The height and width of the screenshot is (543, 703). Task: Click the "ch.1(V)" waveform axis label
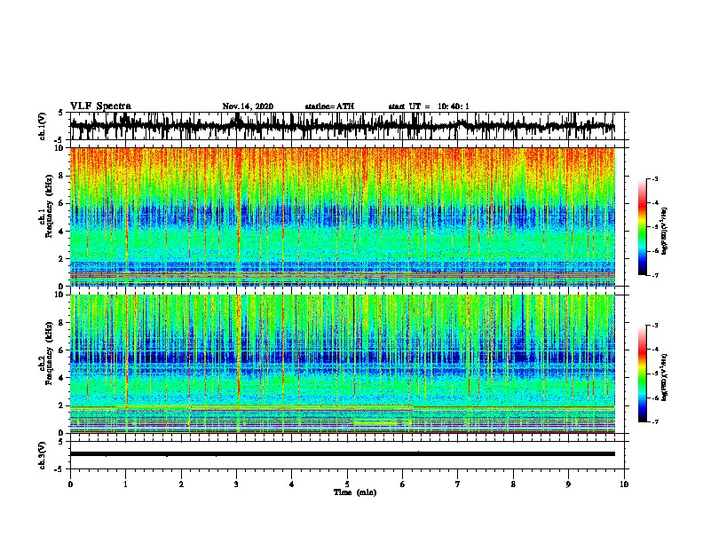(43, 126)
